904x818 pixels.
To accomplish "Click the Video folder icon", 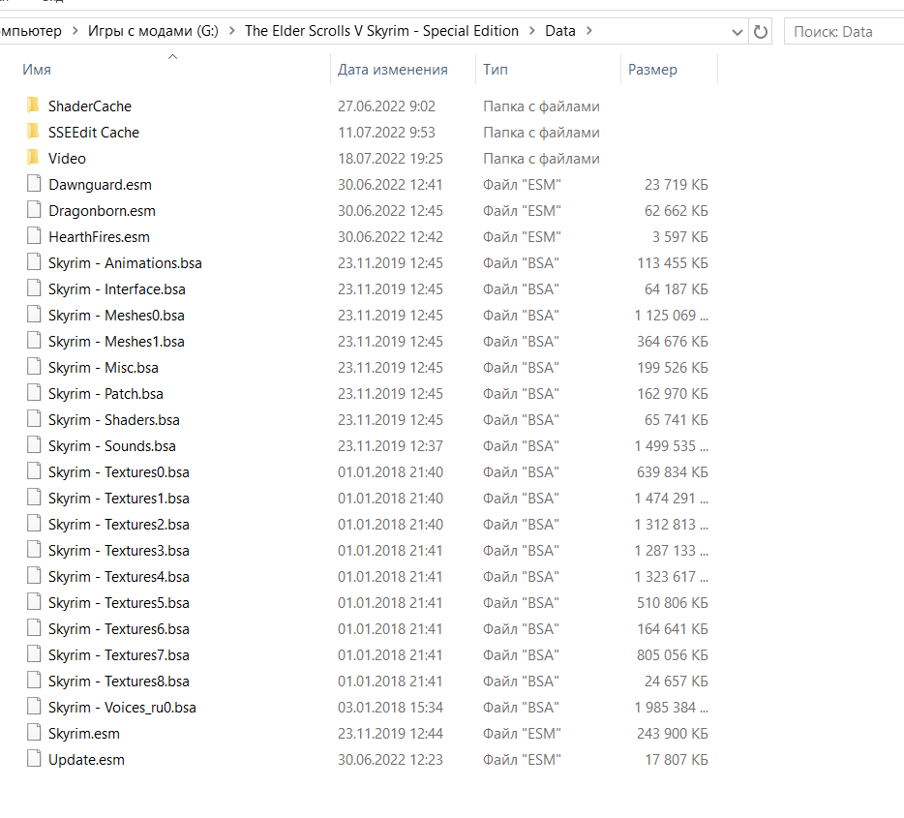I will pyautogui.click(x=34, y=158).
